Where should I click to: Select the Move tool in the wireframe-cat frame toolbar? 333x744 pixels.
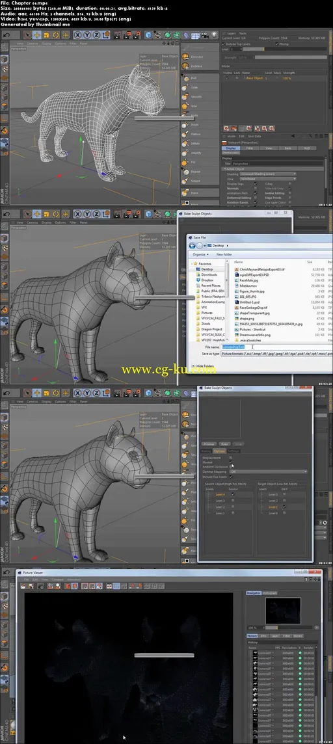pos(36,34)
